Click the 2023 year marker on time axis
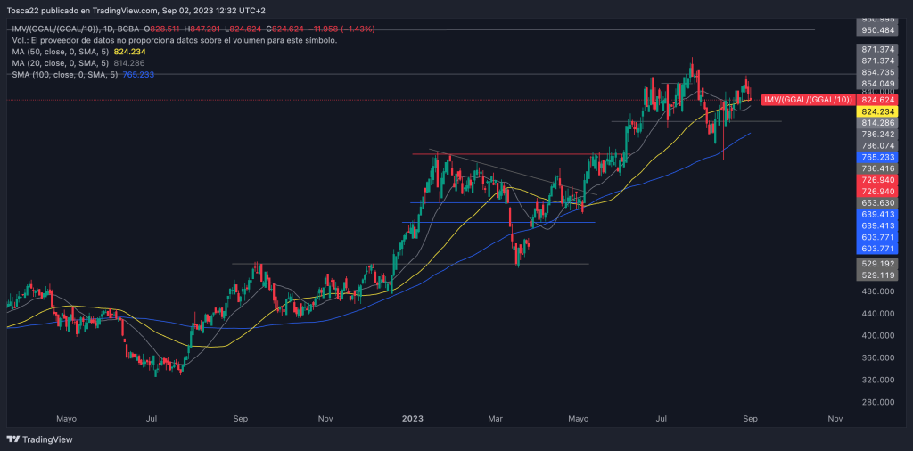This screenshot has height=451, width=913. [412, 417]
